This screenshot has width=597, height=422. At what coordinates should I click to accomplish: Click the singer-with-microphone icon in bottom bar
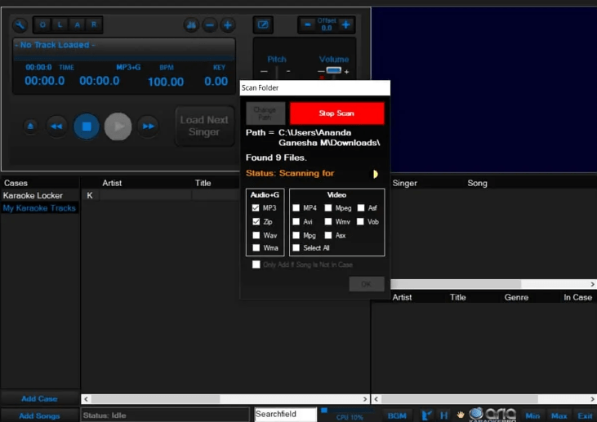pos(426,415)
